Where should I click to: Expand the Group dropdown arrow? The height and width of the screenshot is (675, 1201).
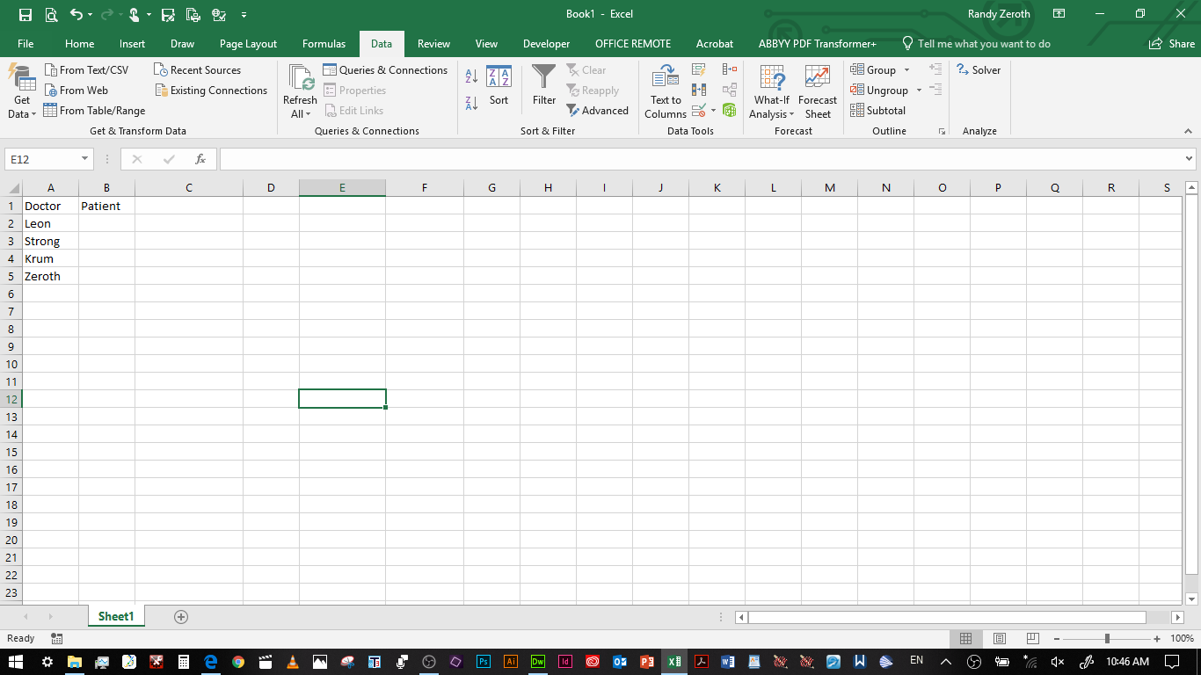point(906,70)
